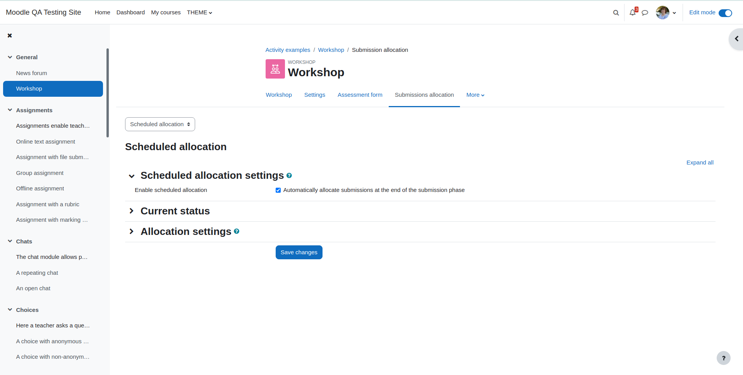Open the question mark footer button

723,358
